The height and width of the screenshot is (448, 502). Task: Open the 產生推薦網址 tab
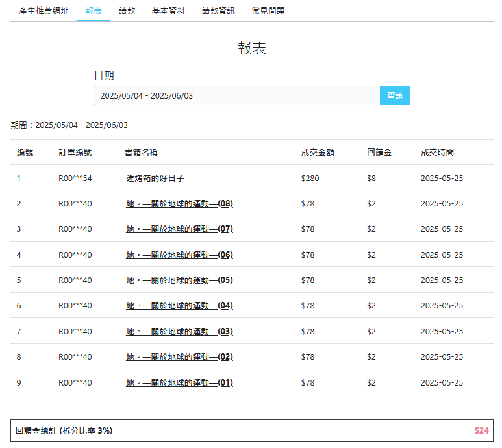(44, 11)
